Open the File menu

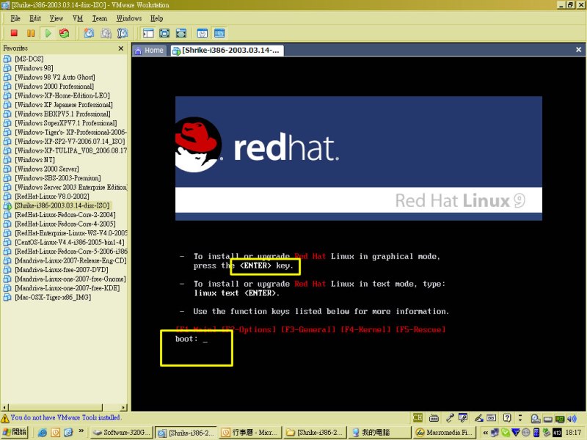click(x=15, y=18)
